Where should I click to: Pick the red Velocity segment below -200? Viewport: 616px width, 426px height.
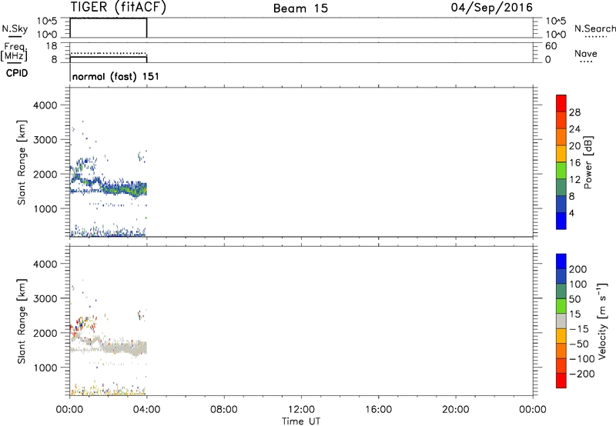point(561,381)
